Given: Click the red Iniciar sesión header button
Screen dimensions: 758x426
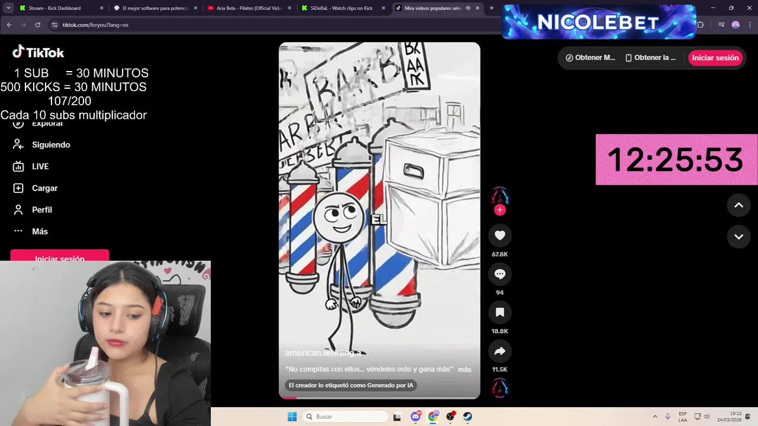Looking at the screenshot, I should click(715, 58).
